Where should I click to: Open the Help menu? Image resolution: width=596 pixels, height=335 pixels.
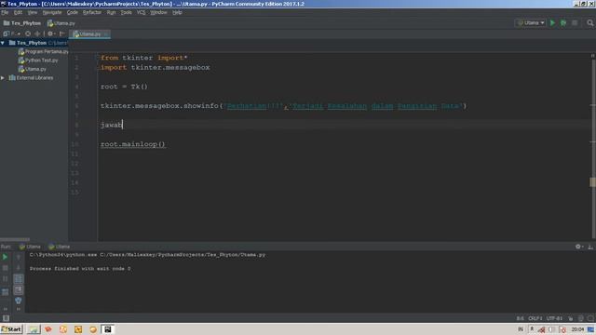point(177,12)
